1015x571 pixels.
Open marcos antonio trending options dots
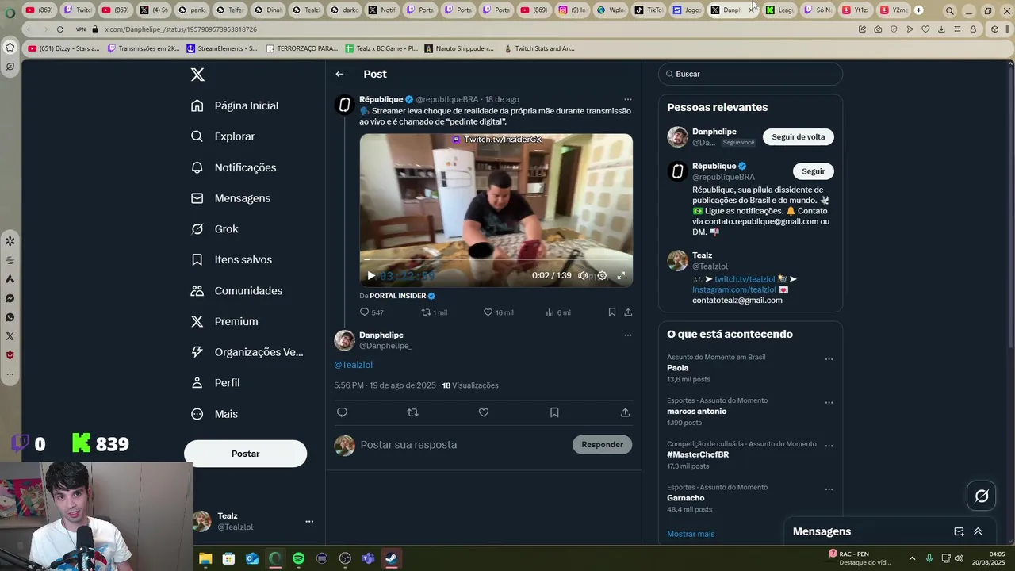pyautogui.click(x=829, y=403)
